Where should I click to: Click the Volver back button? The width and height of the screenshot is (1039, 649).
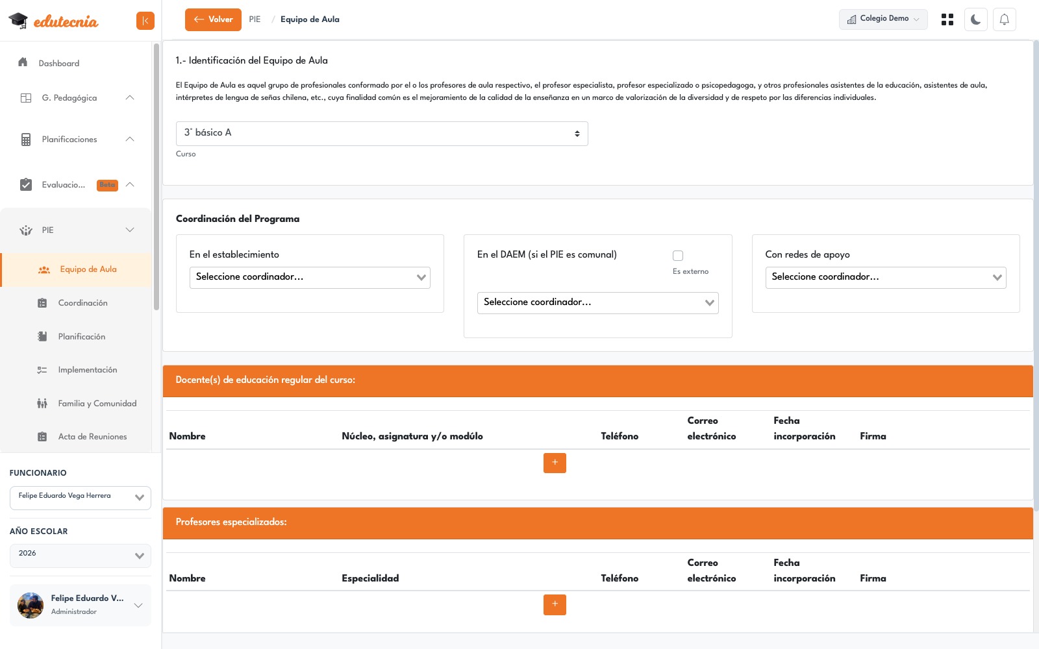(213, 19)
